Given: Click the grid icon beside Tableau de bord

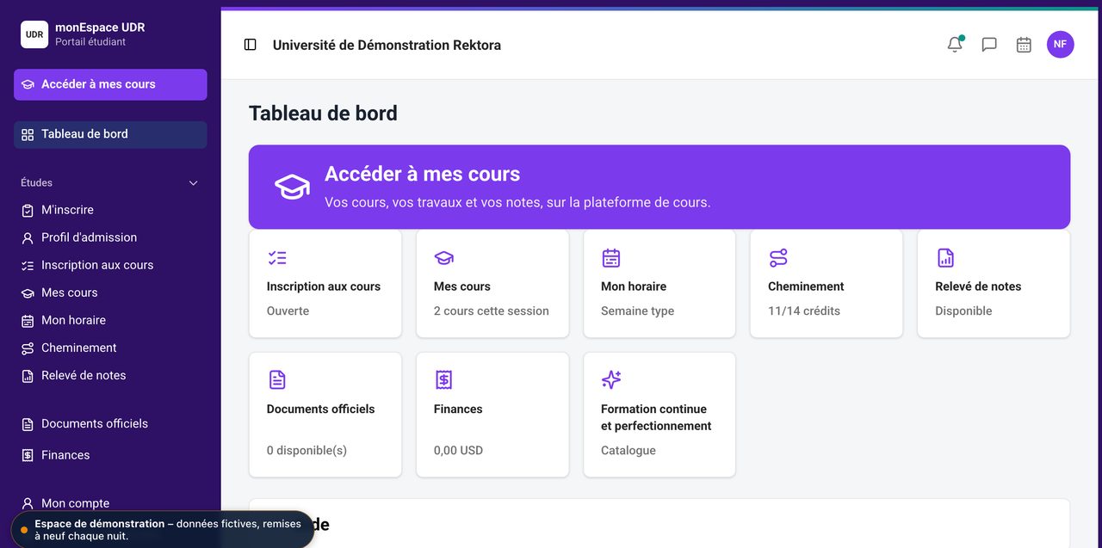Looking at the screenshot, I should point(28,134).
